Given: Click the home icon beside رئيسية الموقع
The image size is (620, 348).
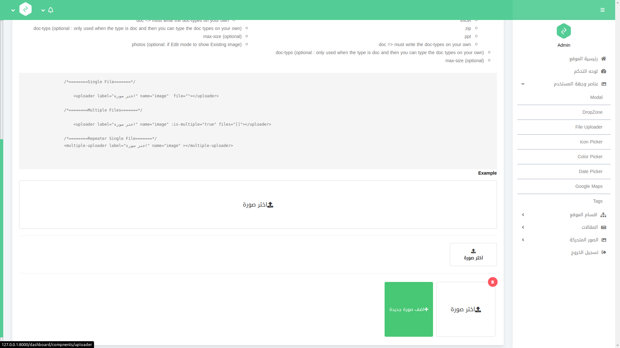Looking at the screenshot, I should click(x=604, y=59).
